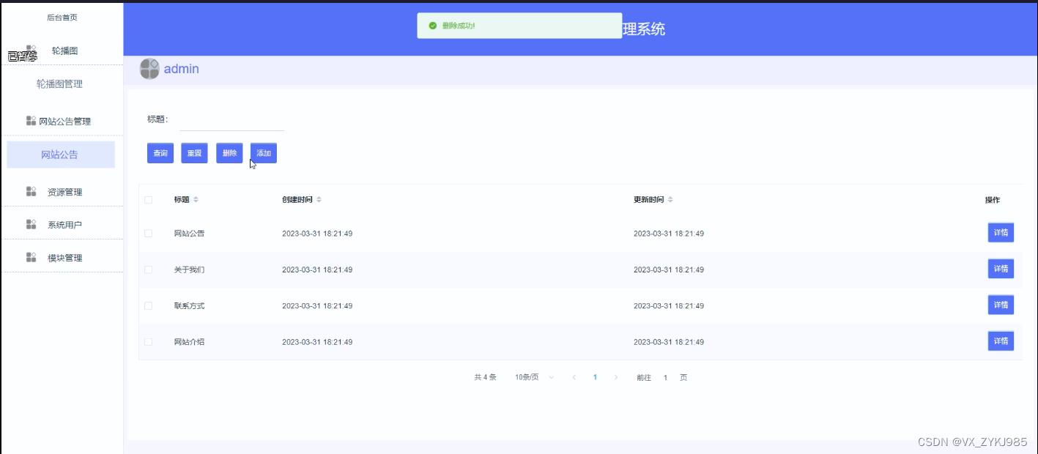This screenshot has height=454, width=1038.
Task: Select 网站公告 submenu item
Action: [61, 155]
